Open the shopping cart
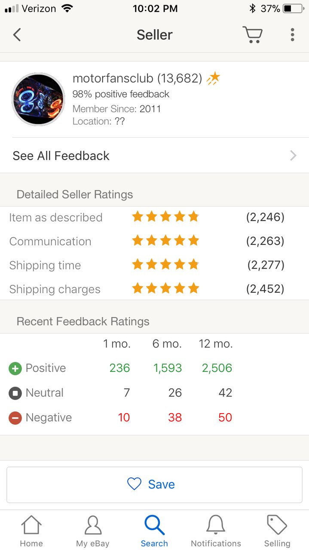Image resolution: width=309 pixels, height=550 pixels. point(252,34)
